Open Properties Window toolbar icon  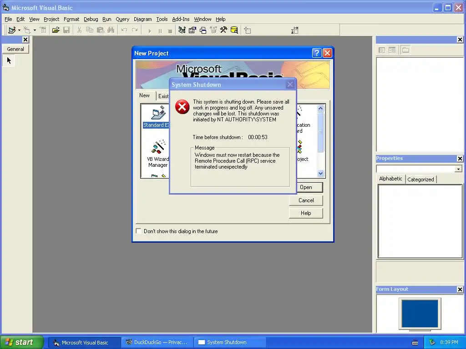[192, 30]
